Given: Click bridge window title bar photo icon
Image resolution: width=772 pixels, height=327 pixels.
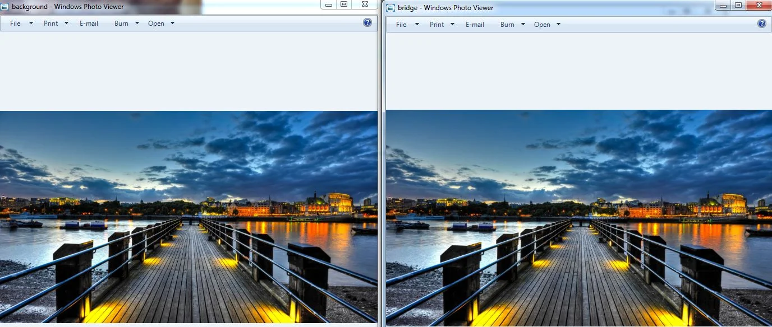Looking at the screenshot, I should [391, 8].
